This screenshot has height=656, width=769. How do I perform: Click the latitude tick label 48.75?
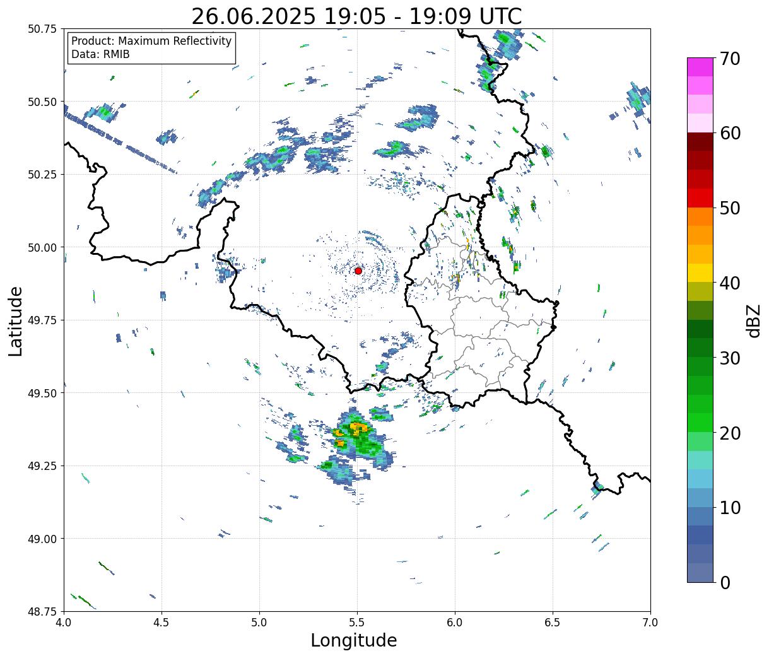coord(42,611)
